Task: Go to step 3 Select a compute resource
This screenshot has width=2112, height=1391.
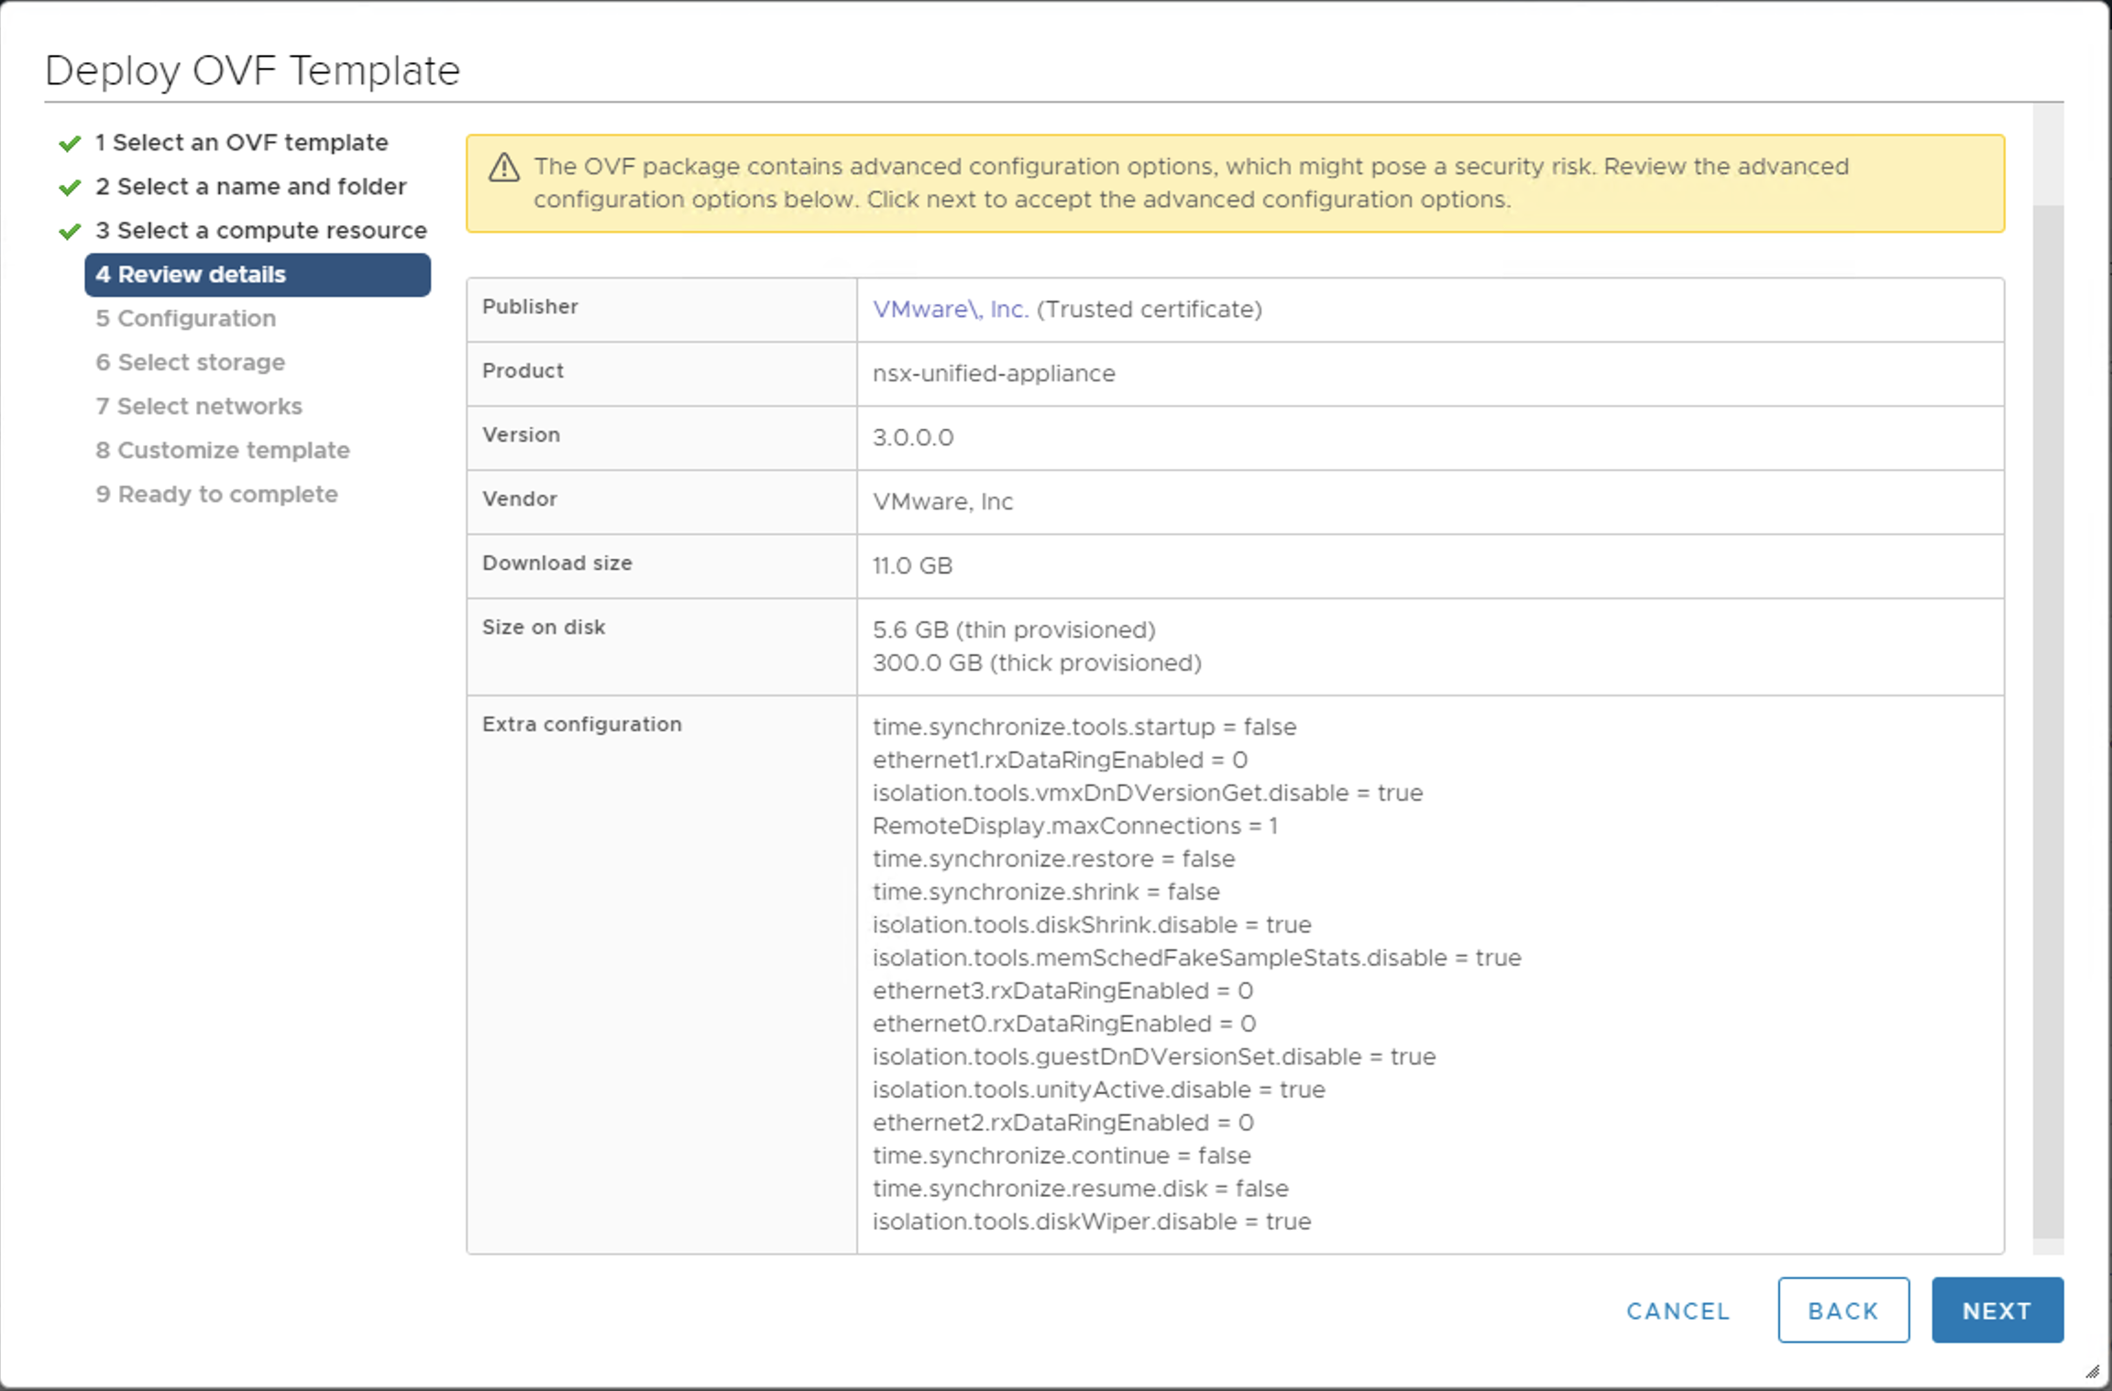Action: (261, 231)
